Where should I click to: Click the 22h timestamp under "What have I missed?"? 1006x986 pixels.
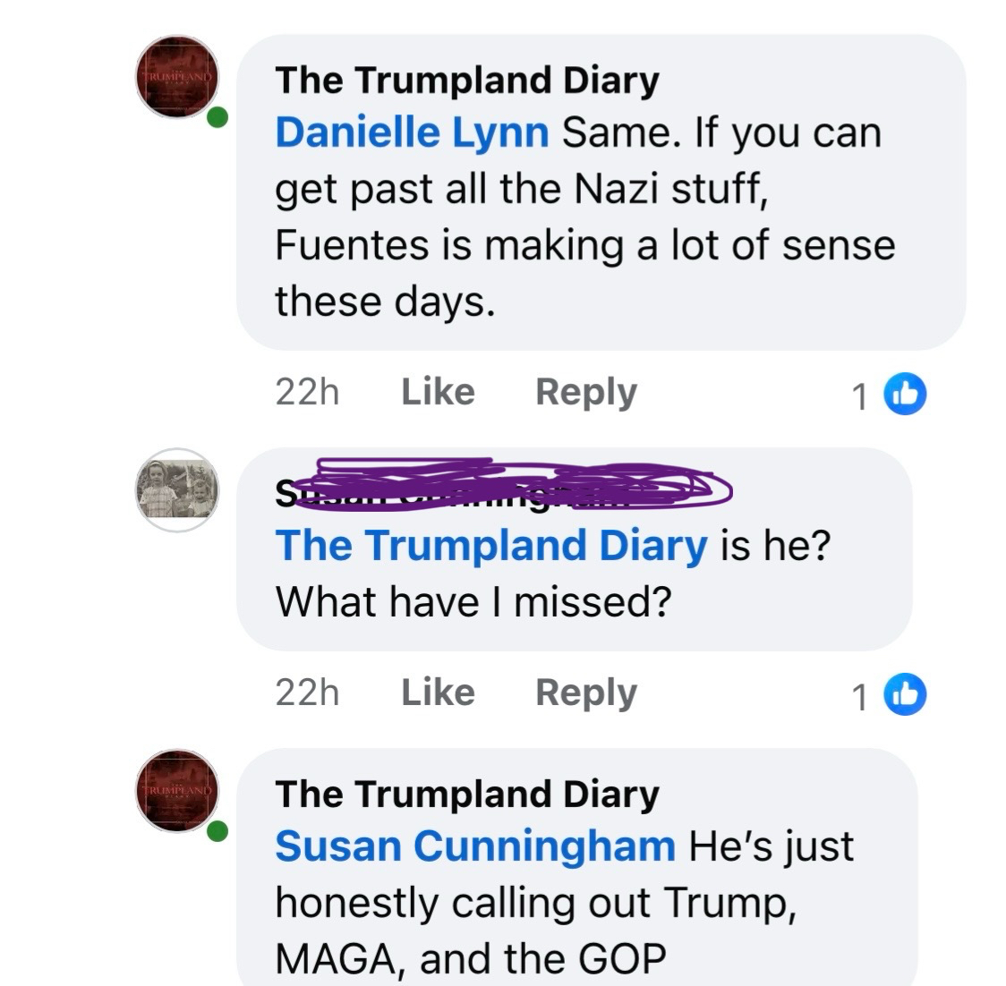click(307, 693)
